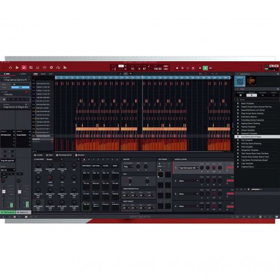Open the Home menu icon
Image resolution: width=280 pixels, height=280 pixels.
click(x=10, y=68)
